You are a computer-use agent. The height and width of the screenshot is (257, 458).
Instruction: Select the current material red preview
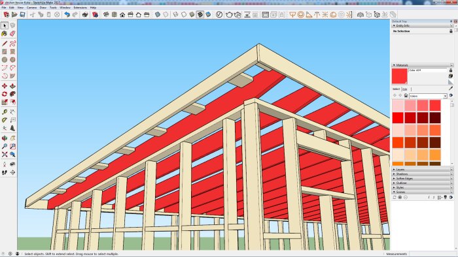pyautogui.click(x=400, y=76)
